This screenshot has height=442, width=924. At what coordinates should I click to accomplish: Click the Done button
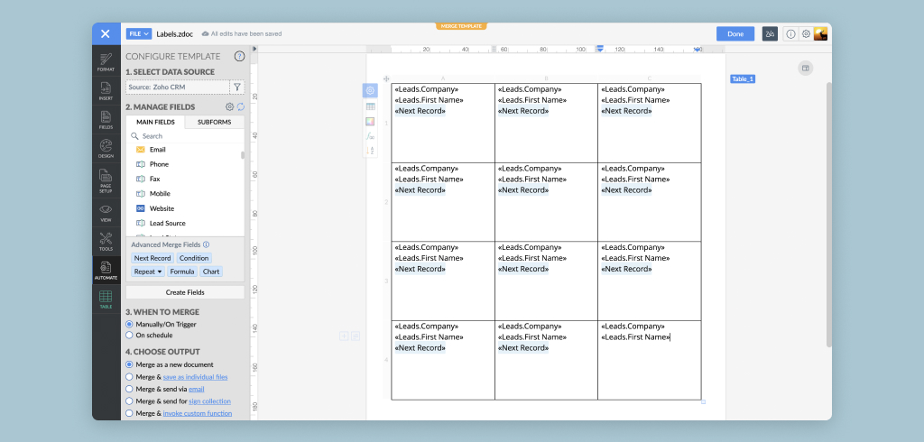pos(735,33)
